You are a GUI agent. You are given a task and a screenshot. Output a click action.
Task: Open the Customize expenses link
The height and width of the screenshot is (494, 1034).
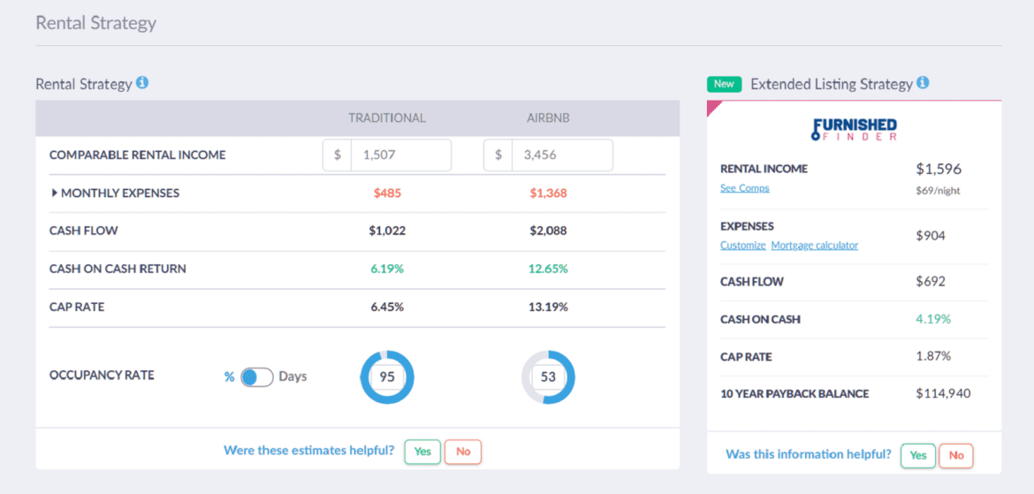click(742, 246)
